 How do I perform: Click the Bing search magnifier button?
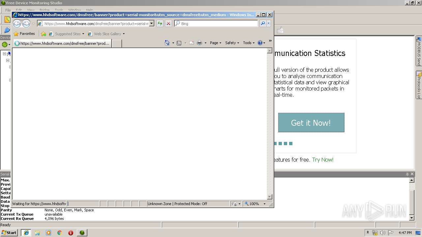tap(263, 23)
